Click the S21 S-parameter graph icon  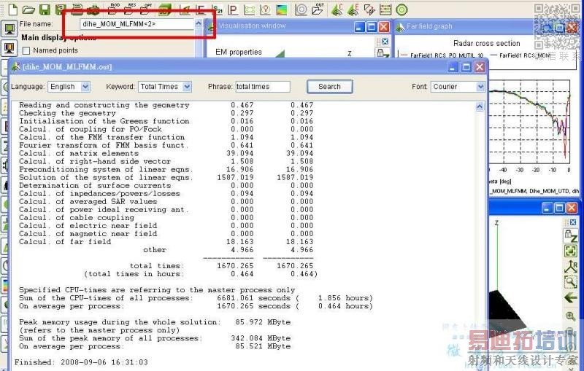point(217,9)
